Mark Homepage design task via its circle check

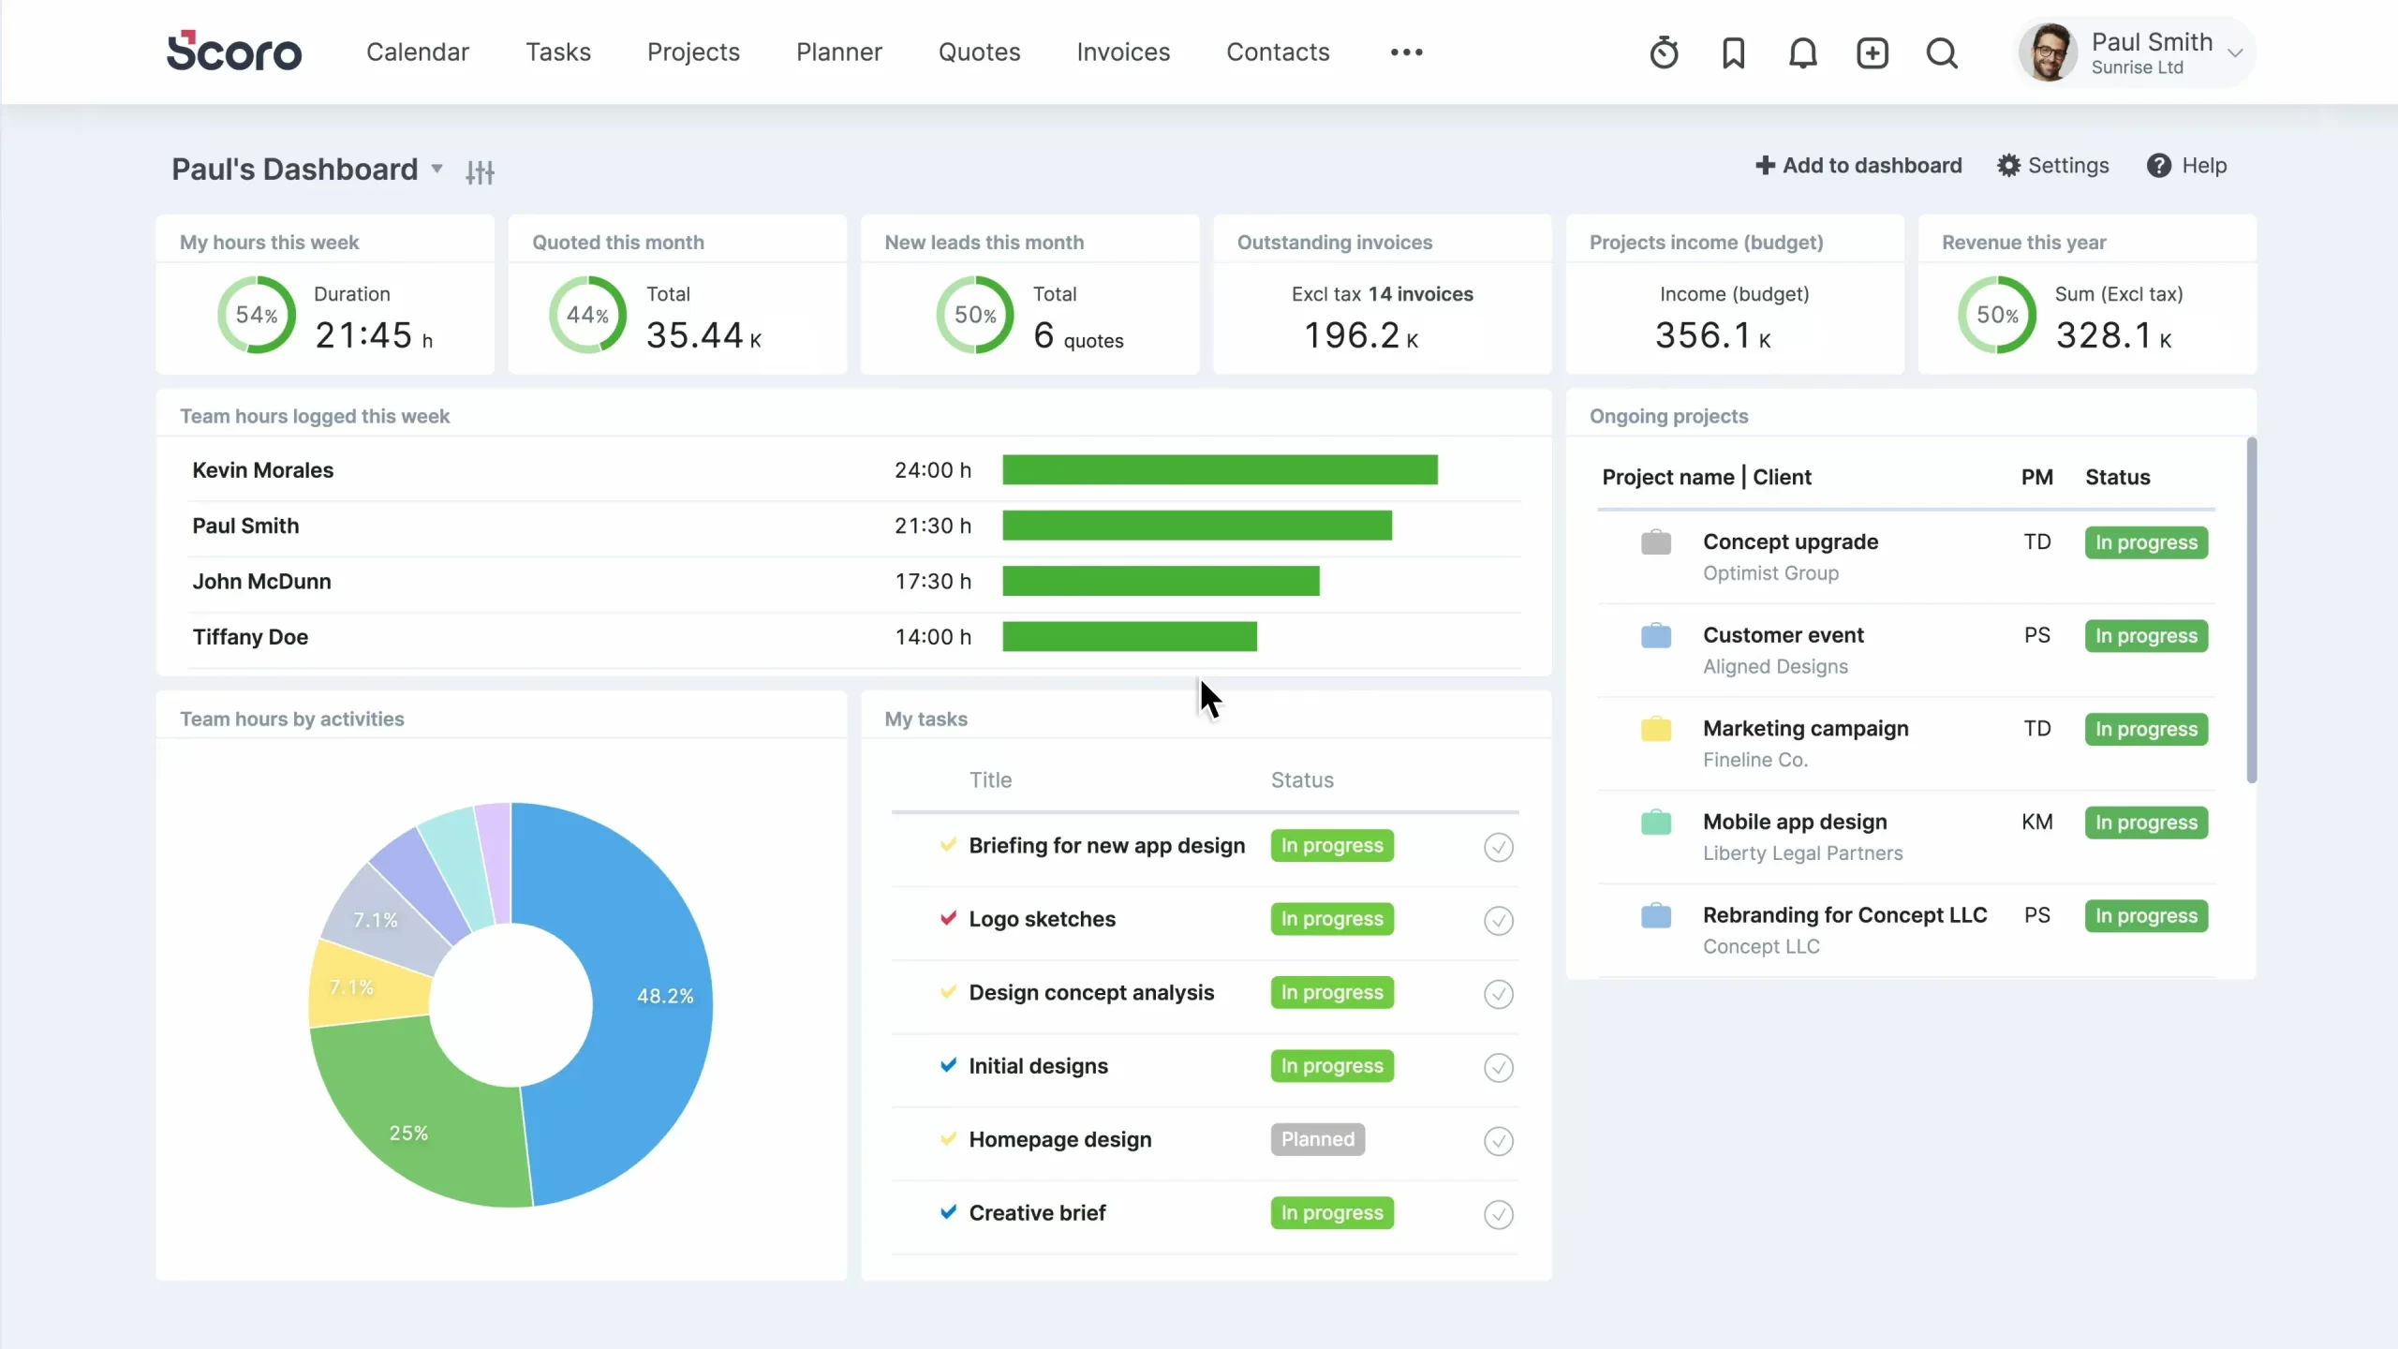click(x=1497, y=1141)
